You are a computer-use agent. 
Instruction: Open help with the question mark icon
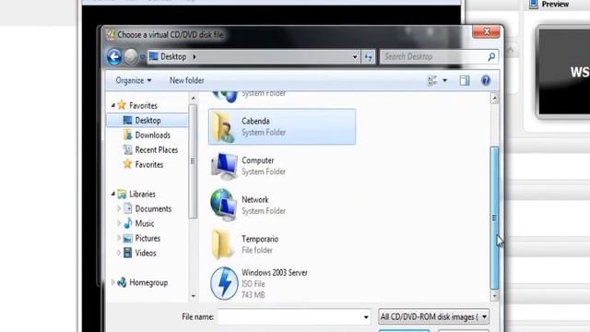(486, 80)
